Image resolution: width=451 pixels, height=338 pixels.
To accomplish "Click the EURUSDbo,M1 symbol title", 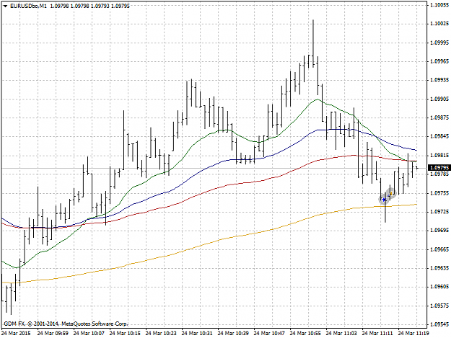I will [x=28, y=6].
